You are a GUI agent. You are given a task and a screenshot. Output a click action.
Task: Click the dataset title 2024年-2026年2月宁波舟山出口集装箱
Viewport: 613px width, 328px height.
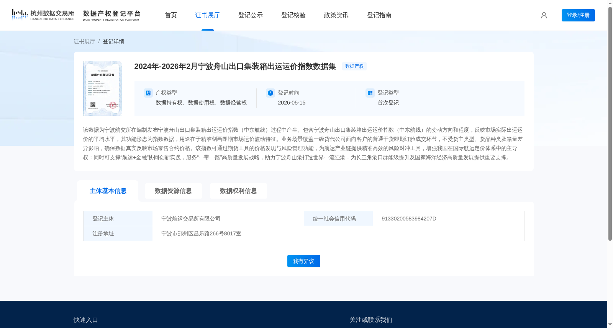pos(235,66)
